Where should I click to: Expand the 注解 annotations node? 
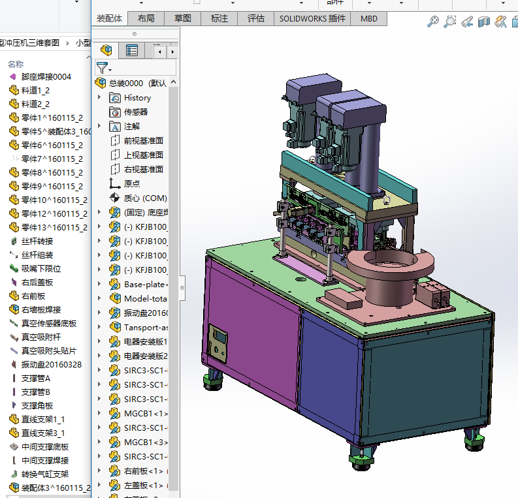[99, 126]
